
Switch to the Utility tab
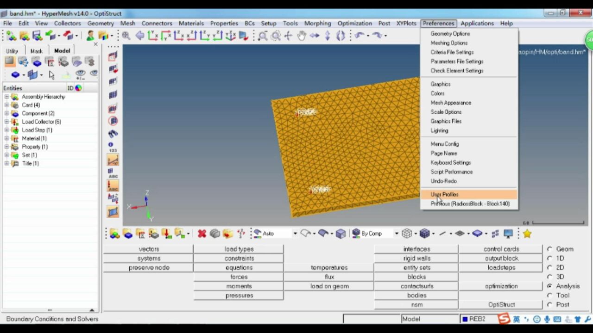(x=12, y=51)
